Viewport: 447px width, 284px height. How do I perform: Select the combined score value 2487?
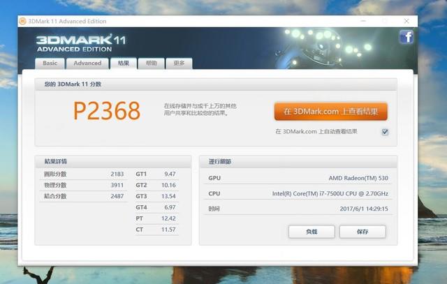(117, 196)
